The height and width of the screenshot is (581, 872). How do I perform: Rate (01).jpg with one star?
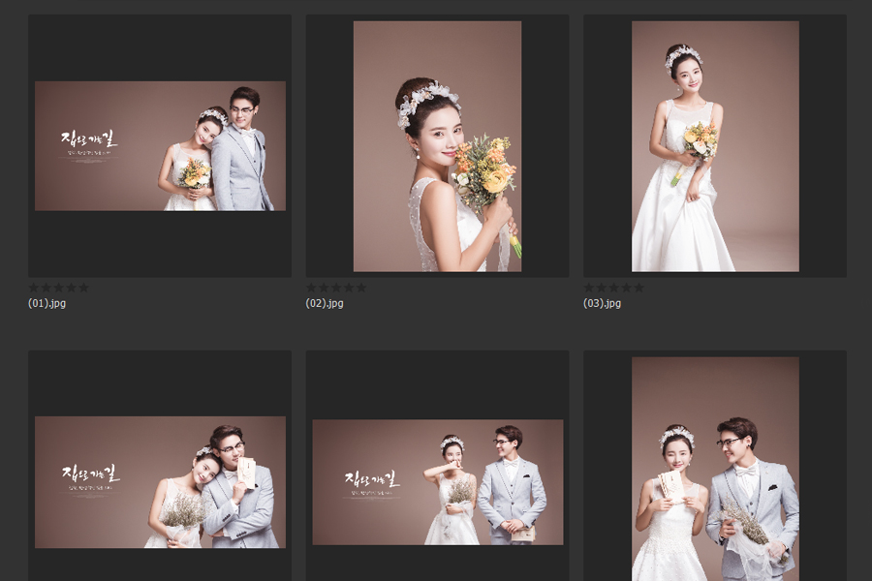[33, 288]
